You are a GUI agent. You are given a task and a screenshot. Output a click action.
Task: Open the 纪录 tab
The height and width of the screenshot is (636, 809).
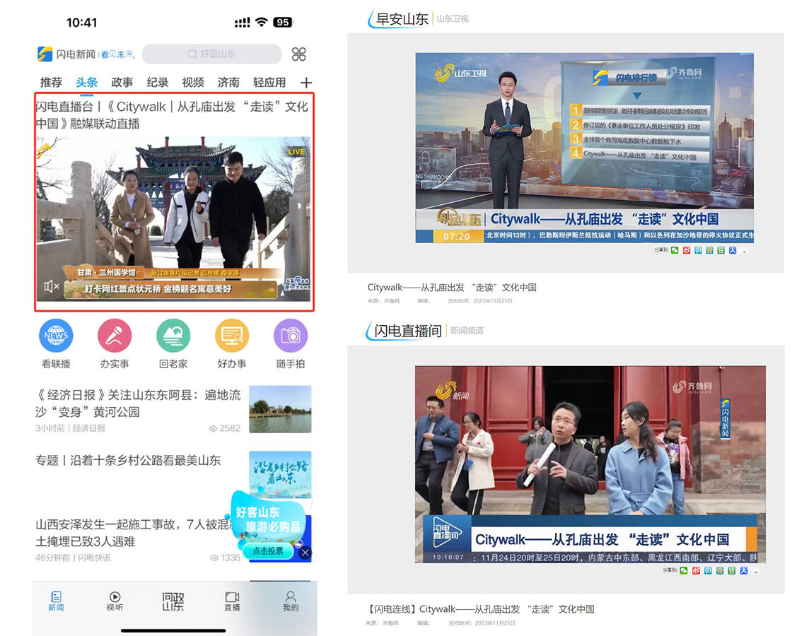[x=158, y=83]
